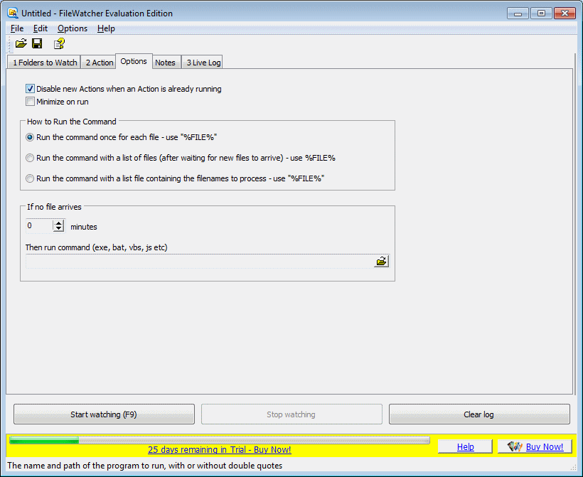Click the Help question-mark toolbar icon
Viewport: 583px width, 477px height.
coord(59,44)
